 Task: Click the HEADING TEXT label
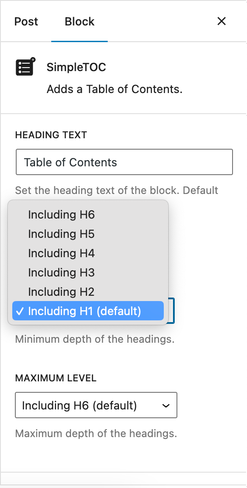(x=51, y=135)
